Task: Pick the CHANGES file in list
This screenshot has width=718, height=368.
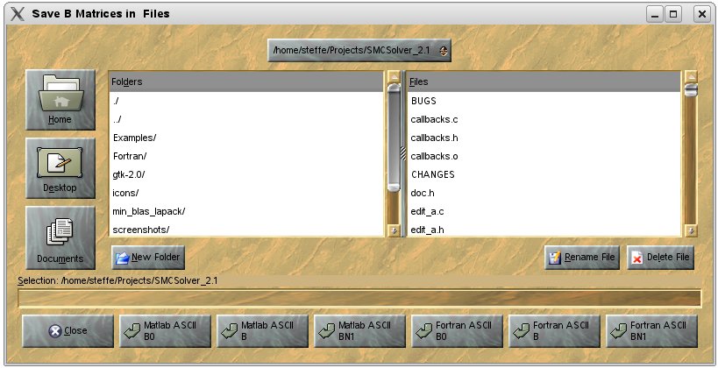Action: 432,174
